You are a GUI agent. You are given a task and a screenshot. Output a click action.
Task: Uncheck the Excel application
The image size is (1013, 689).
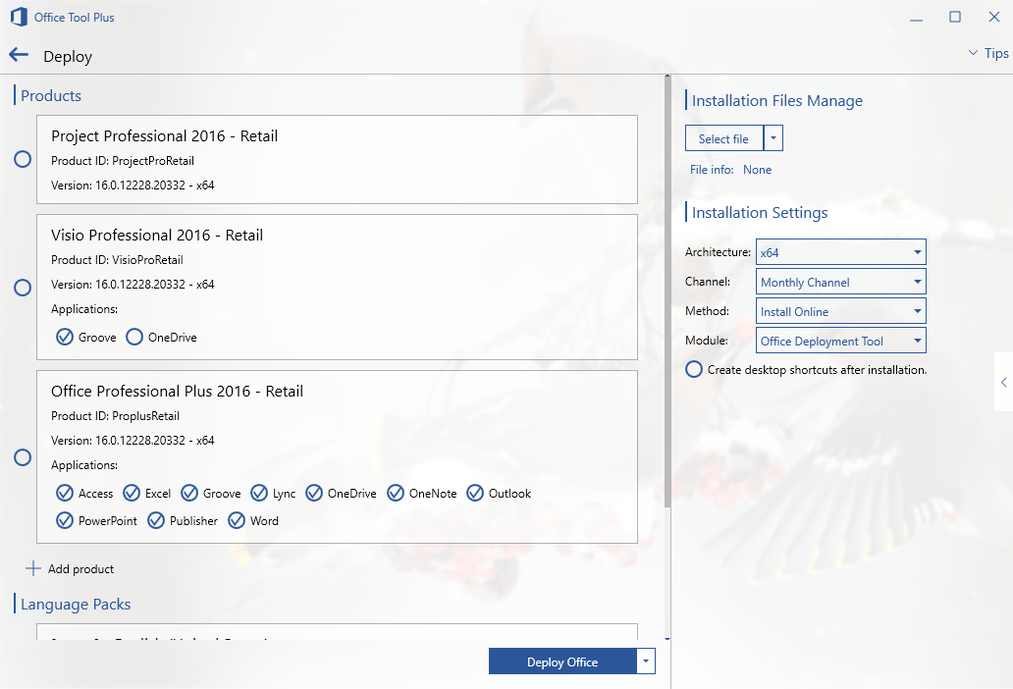132,494
